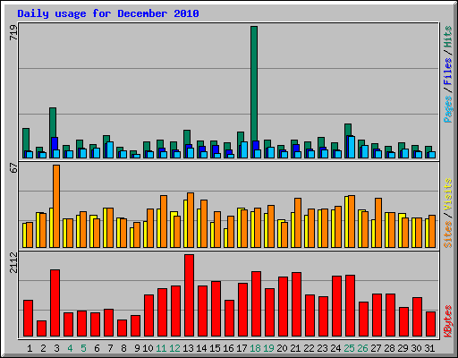Image resolution: width=458 pixels, height=358 pixels.
Task: Select the orange visits bar for day 11
Action: point(164,221)
